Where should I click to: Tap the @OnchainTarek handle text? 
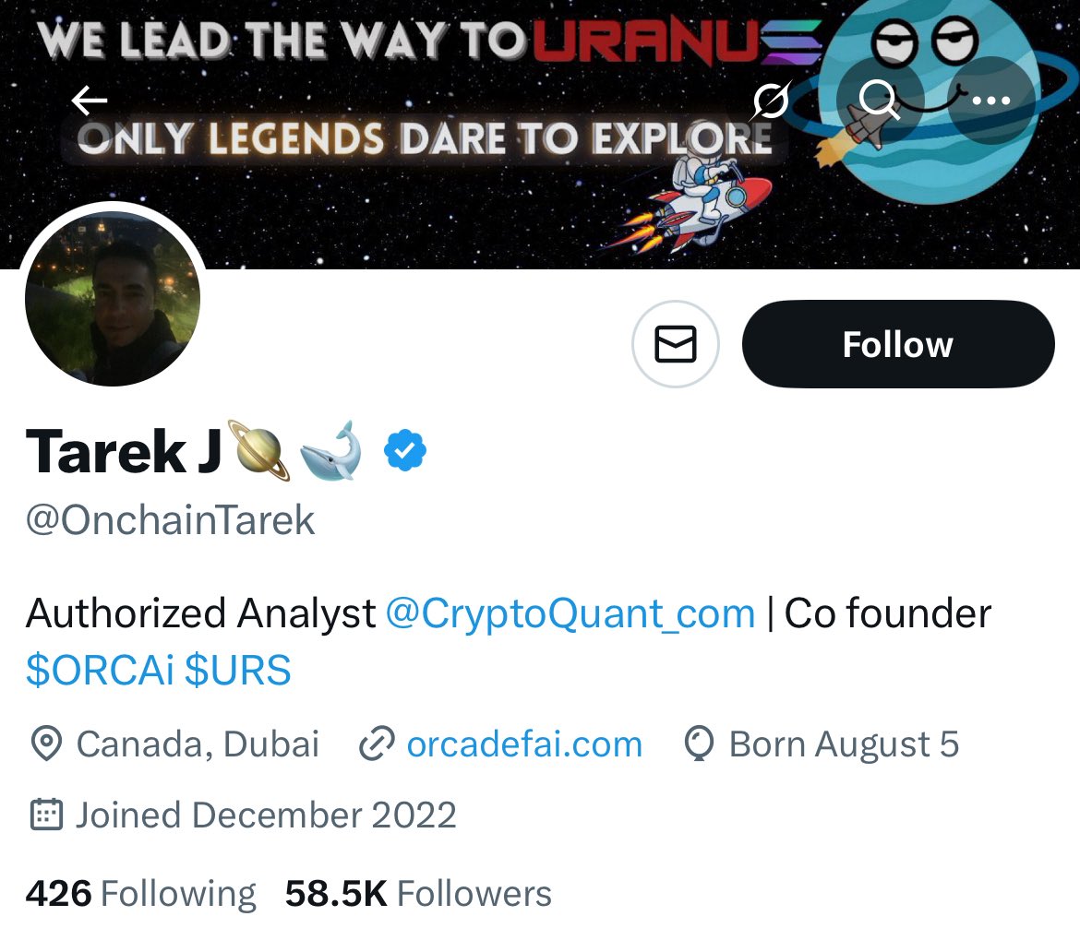point(170,519)
